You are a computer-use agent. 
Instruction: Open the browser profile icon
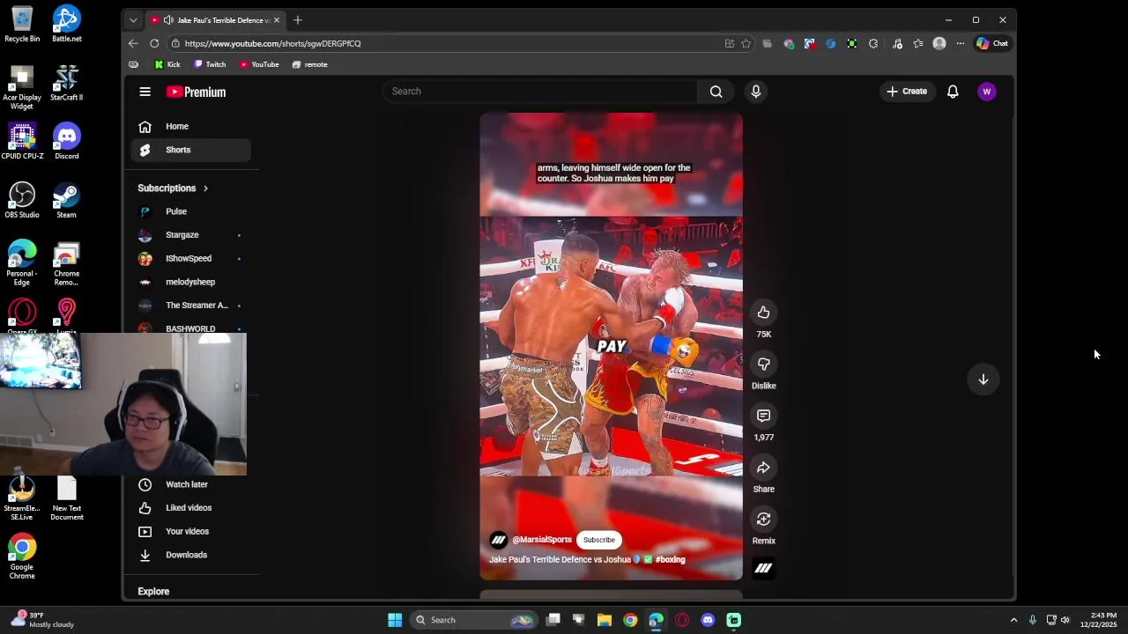pos(939,43)
